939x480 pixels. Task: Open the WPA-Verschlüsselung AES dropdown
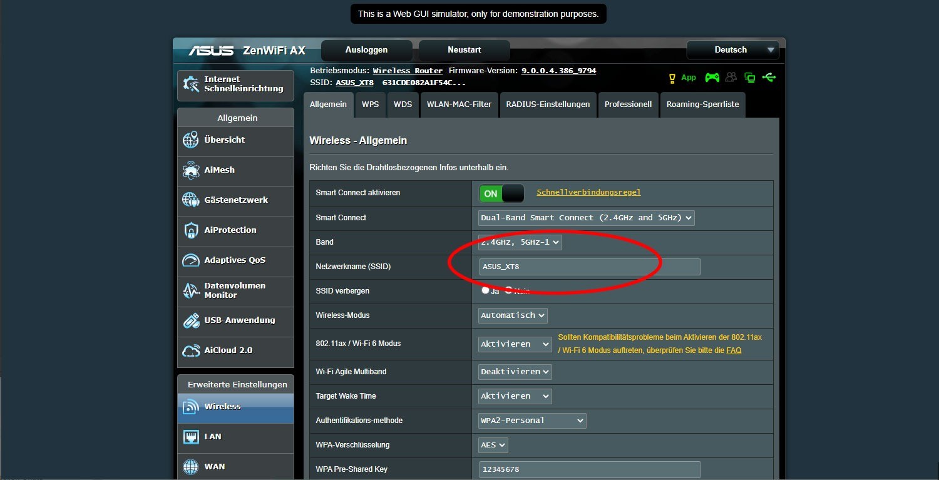(493, 445)
